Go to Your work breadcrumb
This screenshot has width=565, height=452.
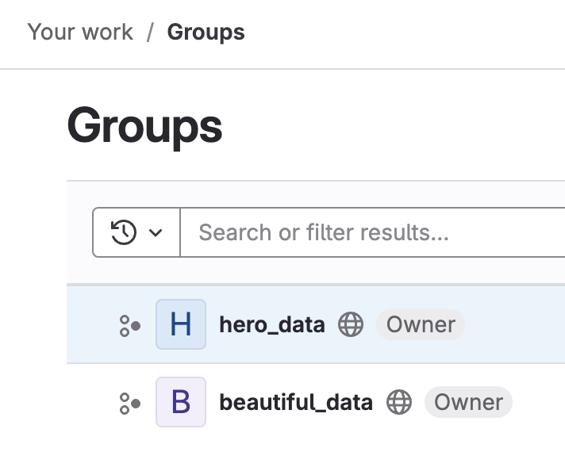(80, 33)
